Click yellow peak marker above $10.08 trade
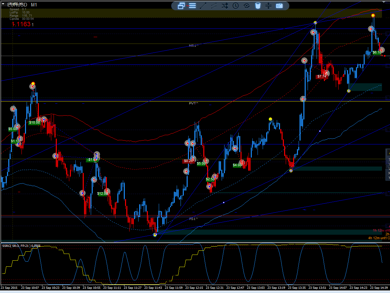 (33, 84)
